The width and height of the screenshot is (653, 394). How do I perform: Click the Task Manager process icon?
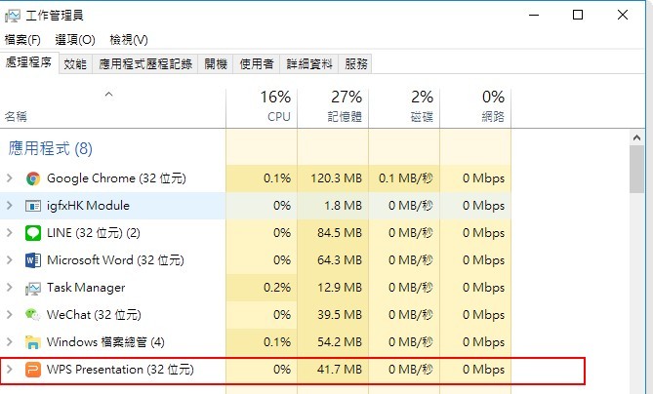point(33,288)
